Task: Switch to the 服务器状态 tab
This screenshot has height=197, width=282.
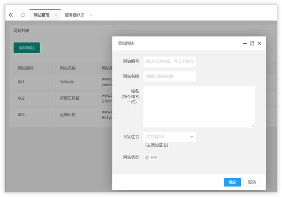Action: 75,15
